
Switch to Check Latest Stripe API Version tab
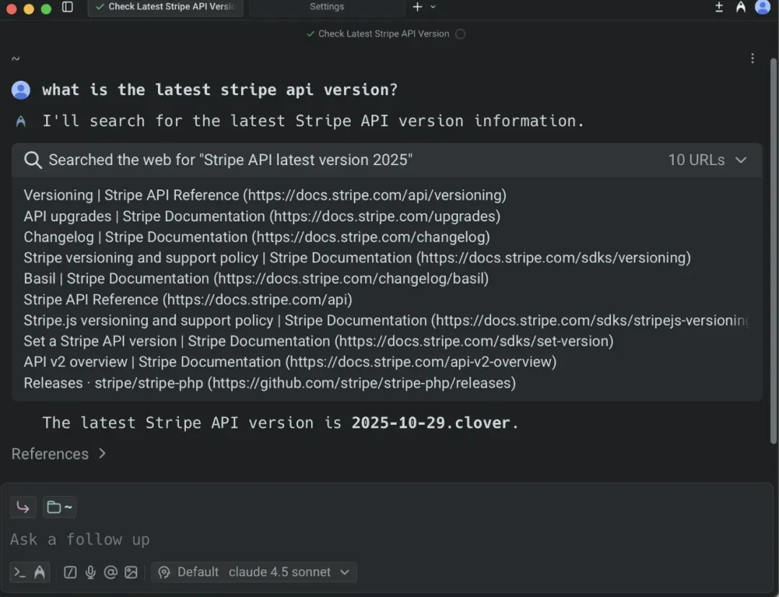click(165, 7)
